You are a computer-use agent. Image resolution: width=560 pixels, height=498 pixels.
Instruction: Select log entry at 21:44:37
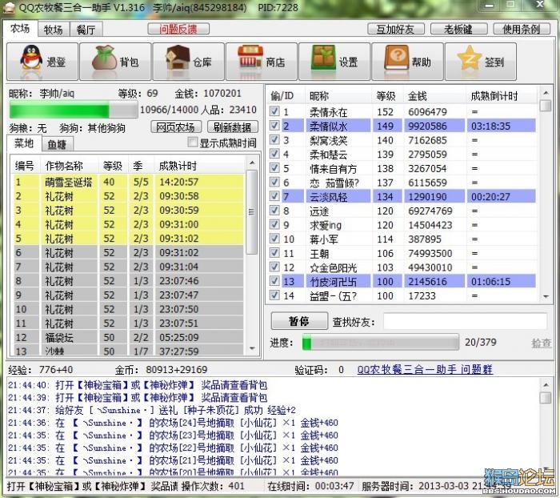pos(152,410)
